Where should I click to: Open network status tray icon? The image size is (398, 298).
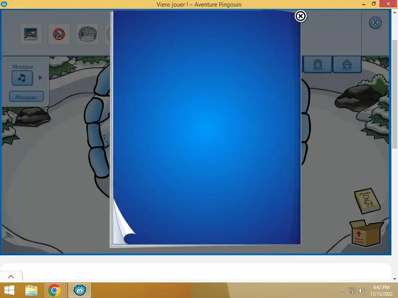352,290
